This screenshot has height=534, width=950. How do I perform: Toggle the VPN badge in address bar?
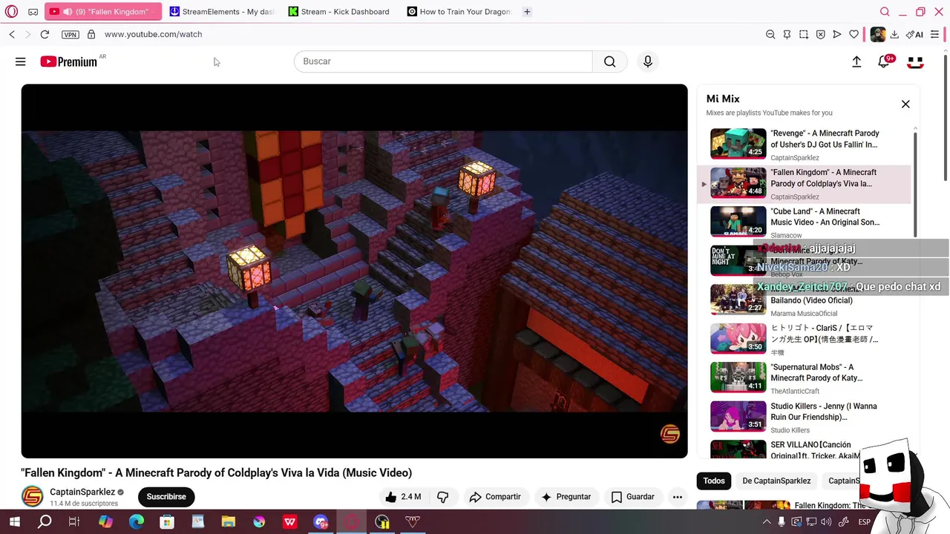[x=71, y=34]
